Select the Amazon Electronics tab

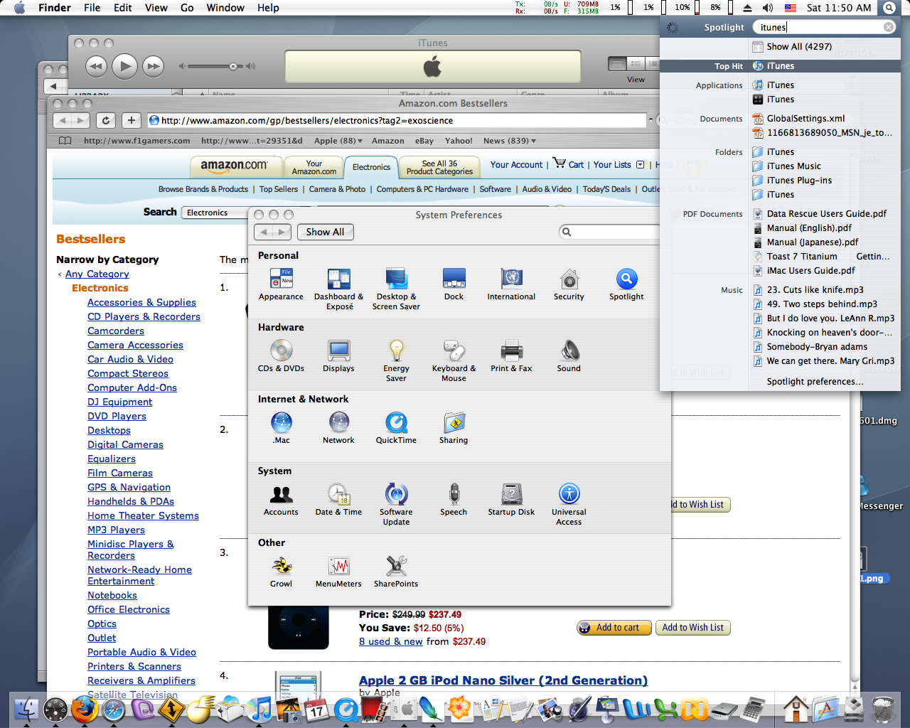(371, 167)
